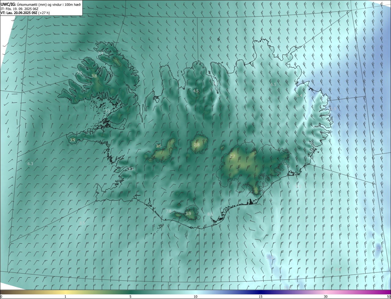The width and height of the screenshot is (391, 299).
Task: Click the '30' tick on the color scale
Action: tap(326, 297)
